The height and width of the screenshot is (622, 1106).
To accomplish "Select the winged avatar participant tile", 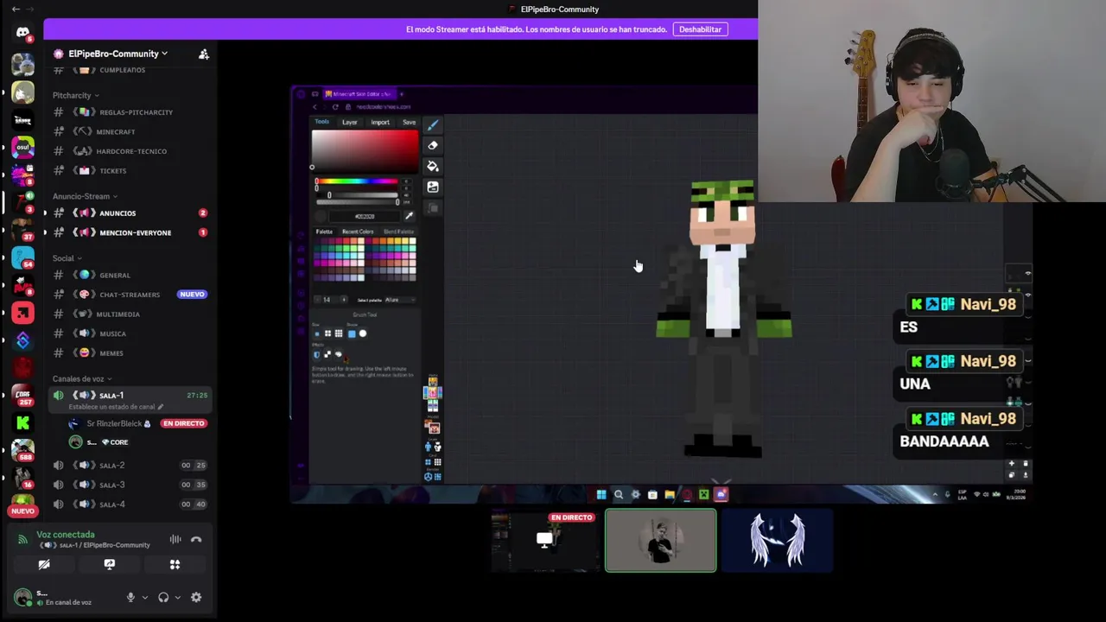I will pyautogui.click(x=777, y=541).
